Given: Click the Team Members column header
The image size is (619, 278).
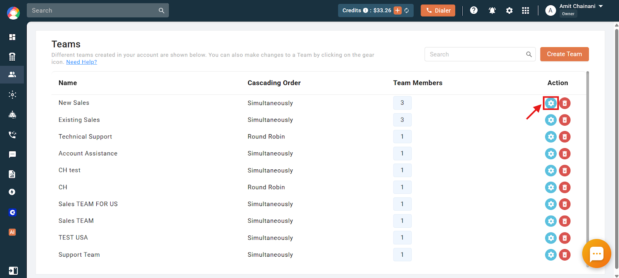Looking at the screenshot, I should pos(417,83).
